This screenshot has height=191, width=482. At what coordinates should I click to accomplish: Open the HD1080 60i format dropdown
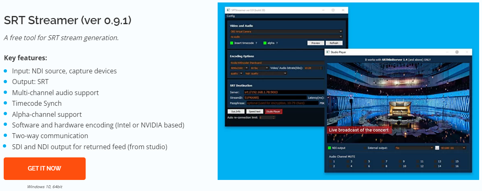coord(453,148)
